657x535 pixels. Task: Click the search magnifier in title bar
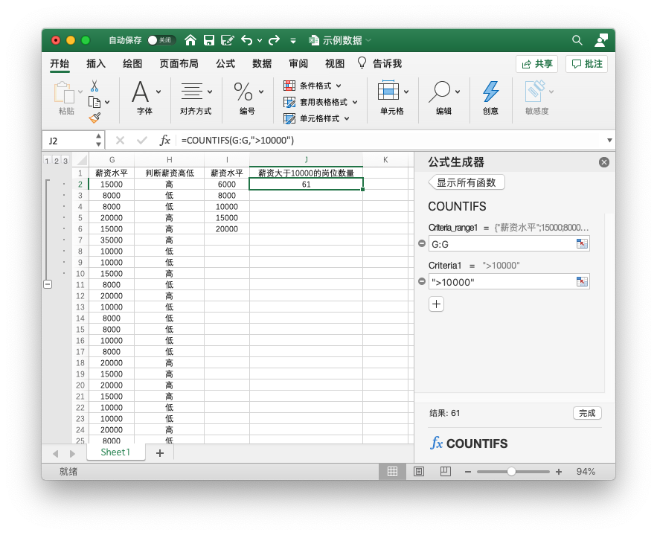click(x=577, y=40)
